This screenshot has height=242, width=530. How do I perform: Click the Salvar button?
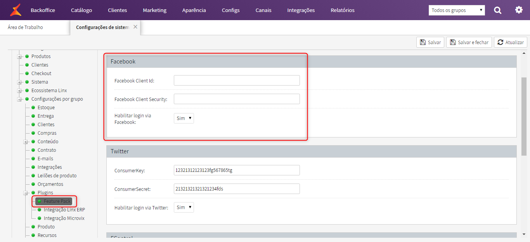pos(430,42)
